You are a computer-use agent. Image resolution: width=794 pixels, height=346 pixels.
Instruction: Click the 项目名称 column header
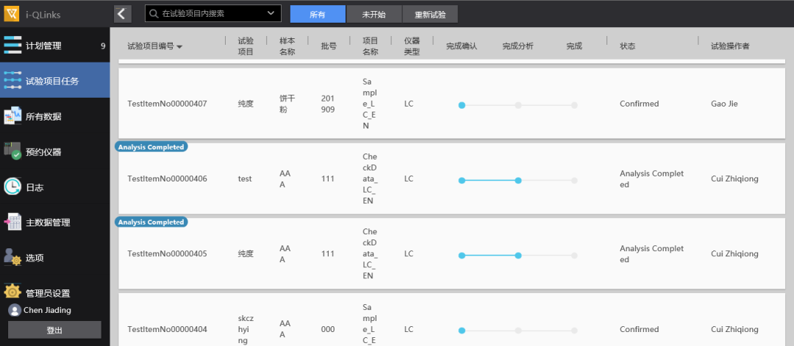[x=370, y=46]
